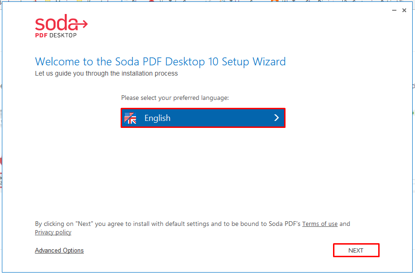The width and height of the screenshot is (415, 274).
Task: Minimize the Setup Wizard window
Action: click(395, 10)
